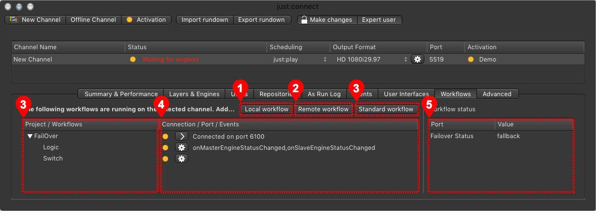Select the Logic workflow item
The image size is (607, 222).
[x=50, y=148]
